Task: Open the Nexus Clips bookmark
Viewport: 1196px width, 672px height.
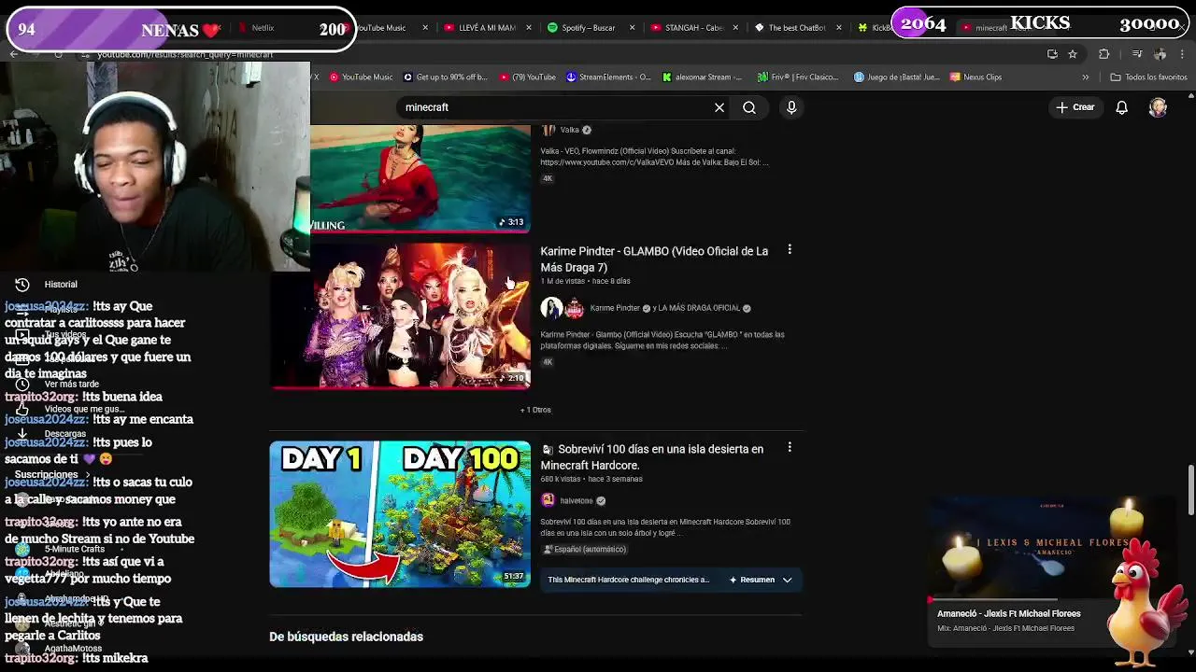Action: click(976, 77)
